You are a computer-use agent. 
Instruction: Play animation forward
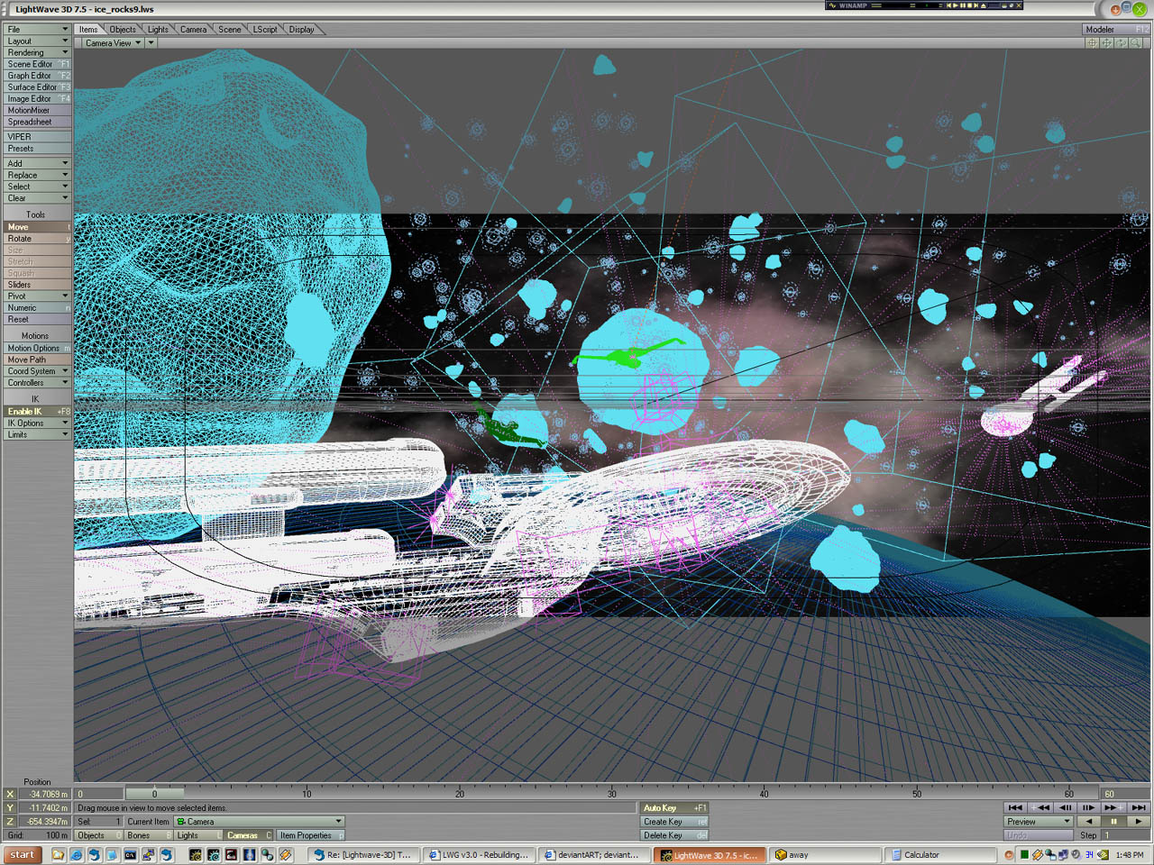1139,822
